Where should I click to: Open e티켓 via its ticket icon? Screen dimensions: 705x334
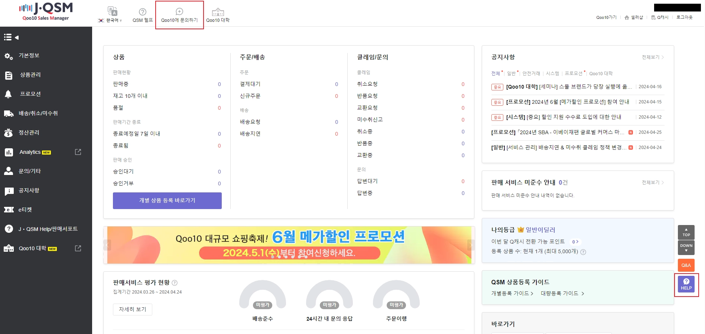coord(9,210)
